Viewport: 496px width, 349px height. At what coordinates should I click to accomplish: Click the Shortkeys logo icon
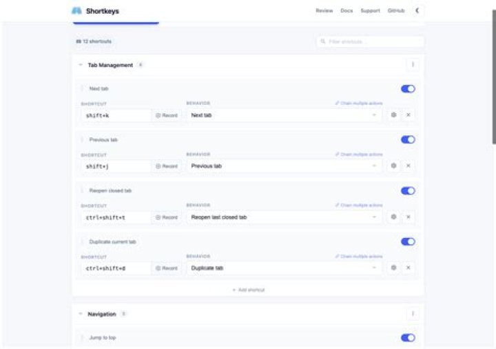click(76, 11)
